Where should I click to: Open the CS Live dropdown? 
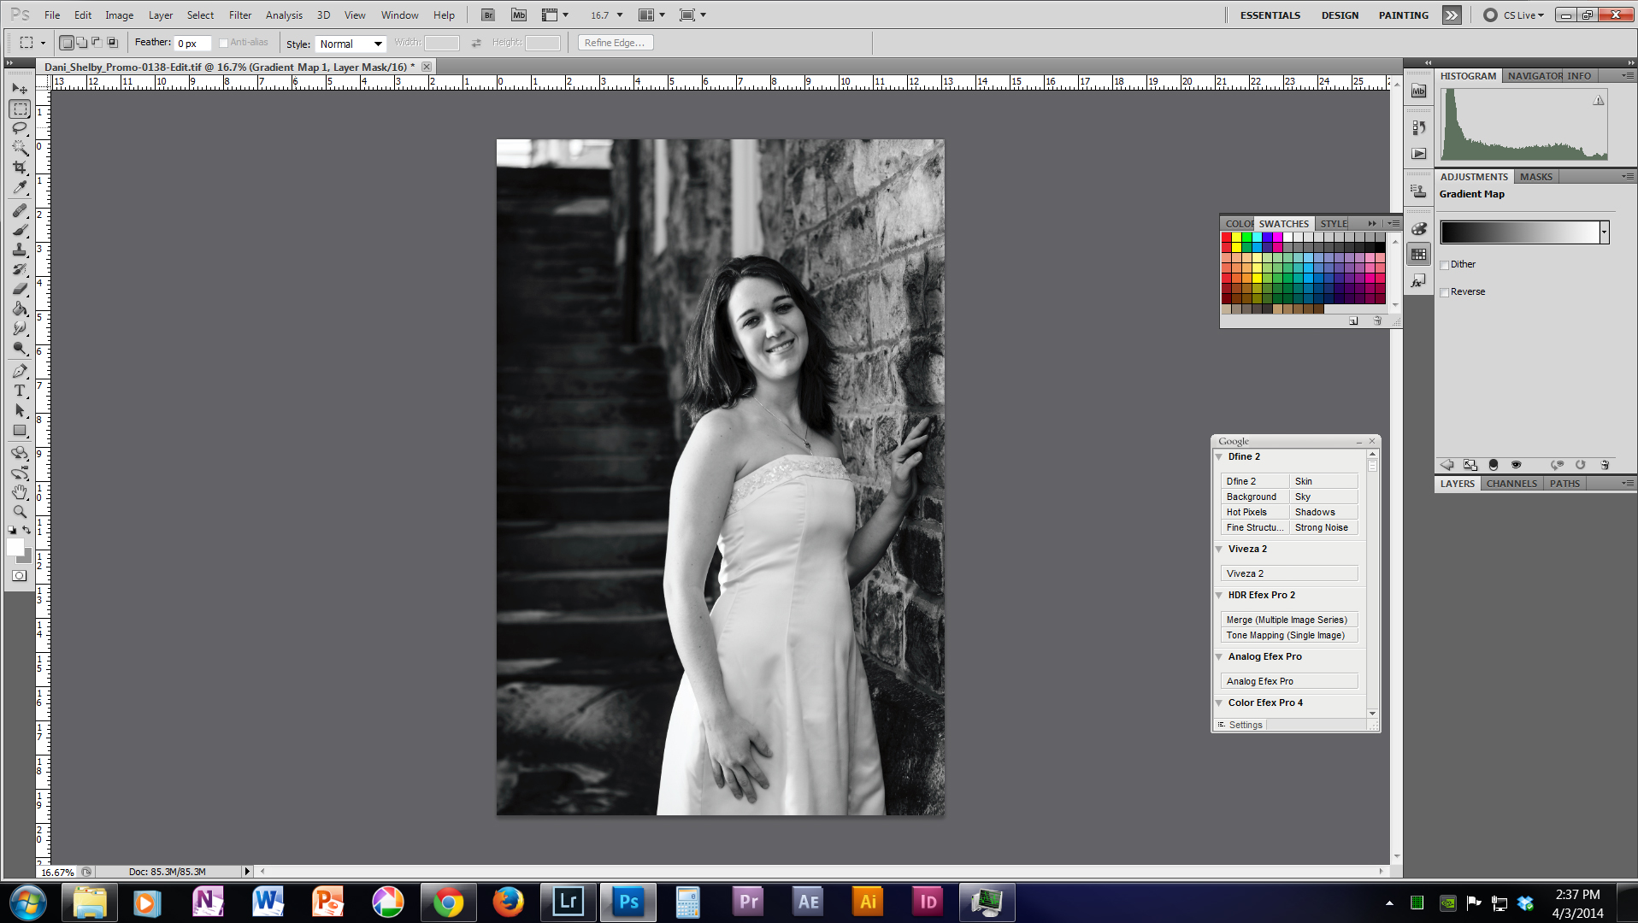tap(1523, 15)
